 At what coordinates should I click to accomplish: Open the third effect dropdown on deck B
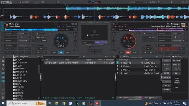coord(164,41)
